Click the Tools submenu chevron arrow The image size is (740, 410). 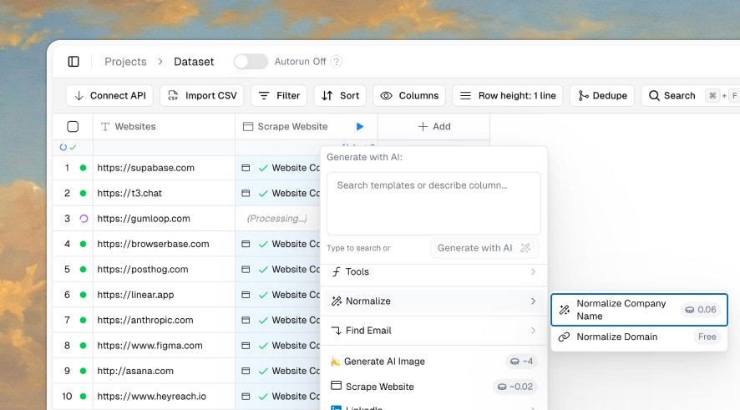coord(534,271)
